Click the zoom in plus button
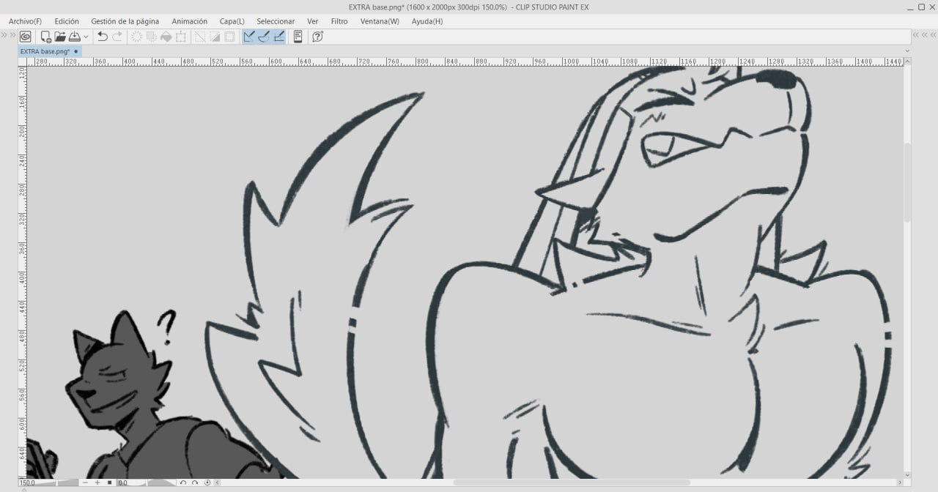Screen dimensions: 938x492 [x=97, y=482]
